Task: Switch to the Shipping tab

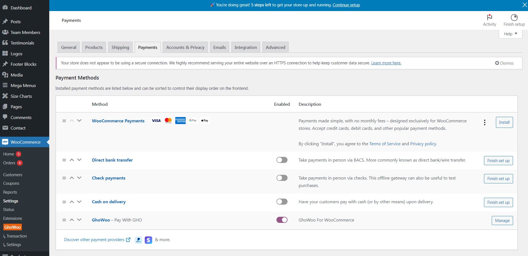Action: pos(120,47)
